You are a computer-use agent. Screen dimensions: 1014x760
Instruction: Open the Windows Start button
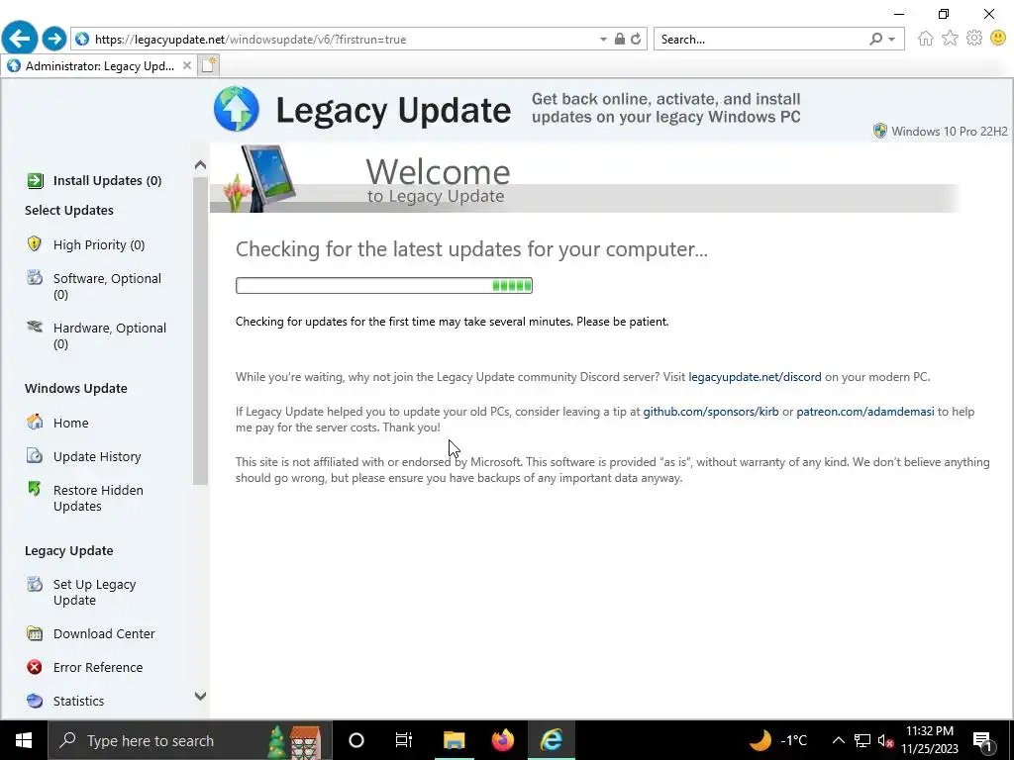point(24,740)
